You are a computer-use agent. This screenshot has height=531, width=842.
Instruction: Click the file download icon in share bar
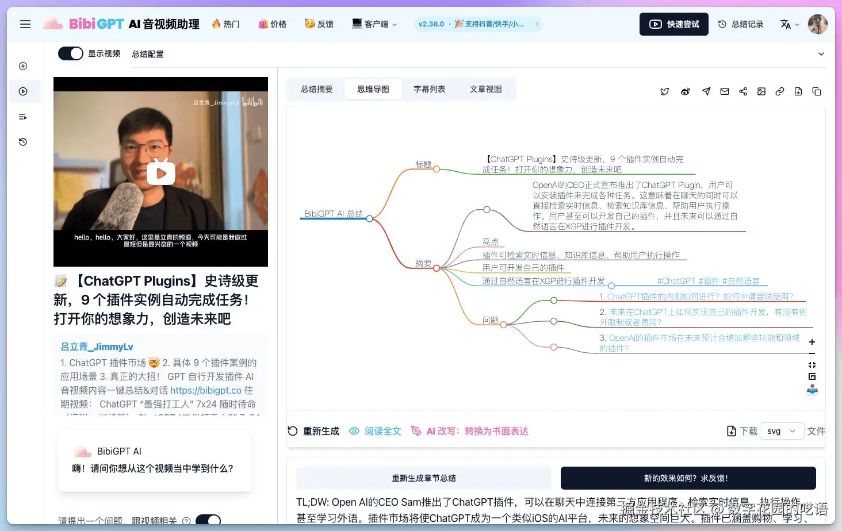point(798,91)
